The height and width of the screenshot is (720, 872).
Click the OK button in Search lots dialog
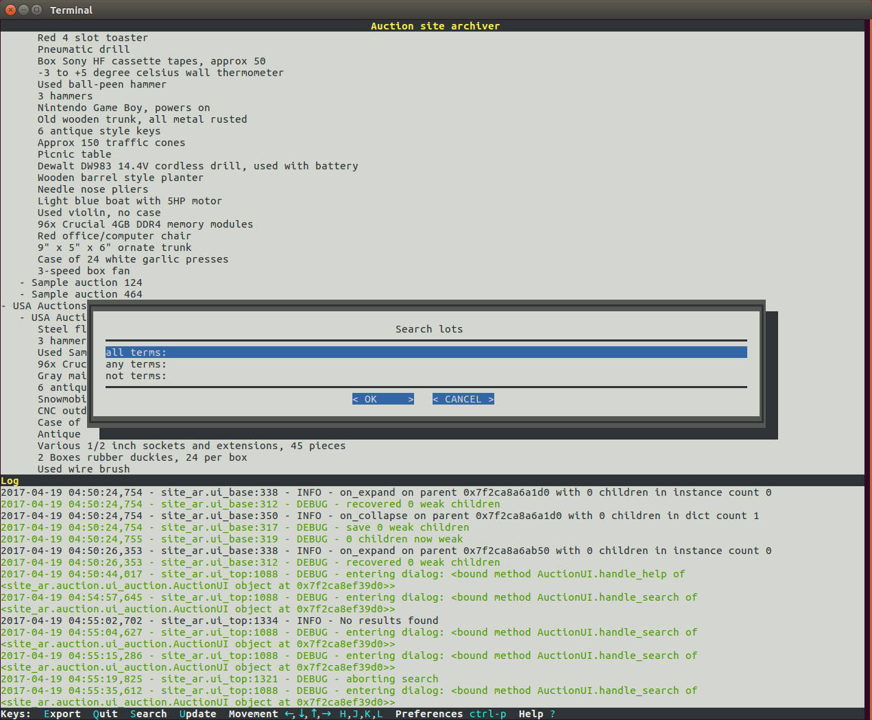click(x=383, y=399)
